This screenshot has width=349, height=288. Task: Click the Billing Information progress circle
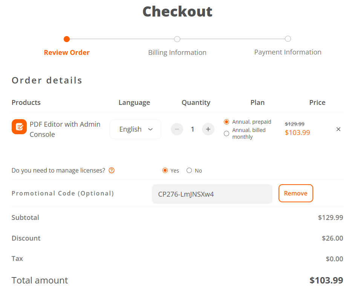pyautogui.click(x=177, y=39)
